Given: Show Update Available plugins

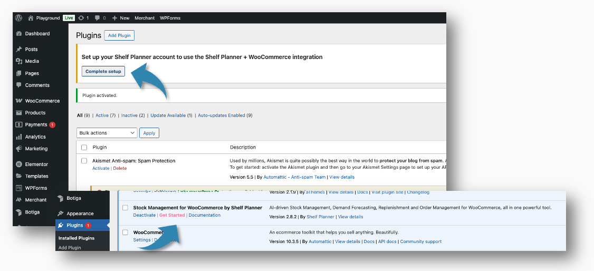Looking at the screenshot, I should coord(168,115).
